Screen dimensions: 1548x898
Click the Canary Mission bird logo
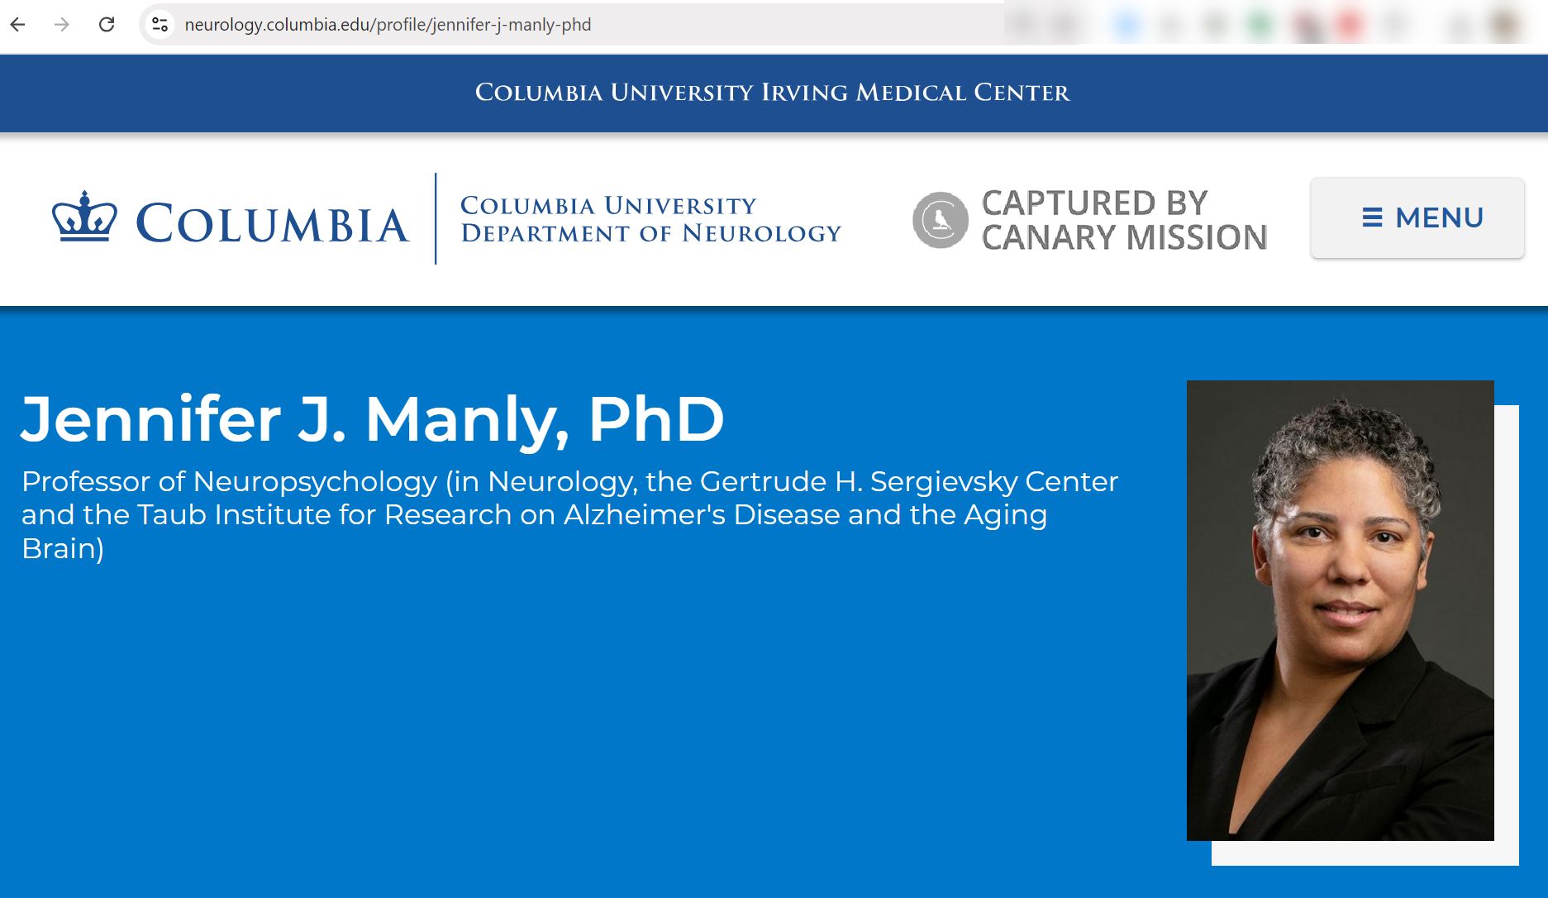coord(940,220)
